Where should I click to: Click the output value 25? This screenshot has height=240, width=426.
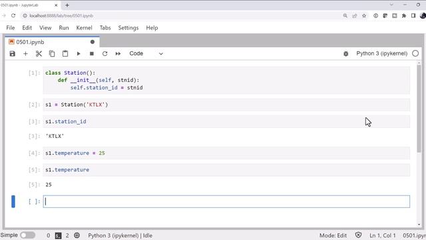pyautogui.click(x=49, y=185)
